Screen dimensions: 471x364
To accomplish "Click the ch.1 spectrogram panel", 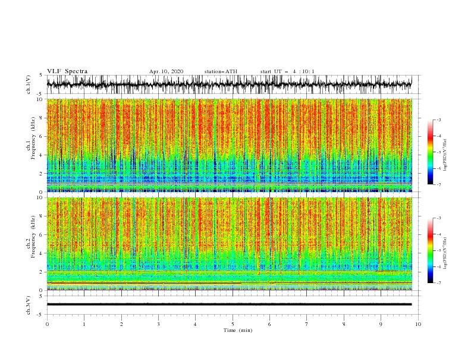I will [x=229, y=145].
